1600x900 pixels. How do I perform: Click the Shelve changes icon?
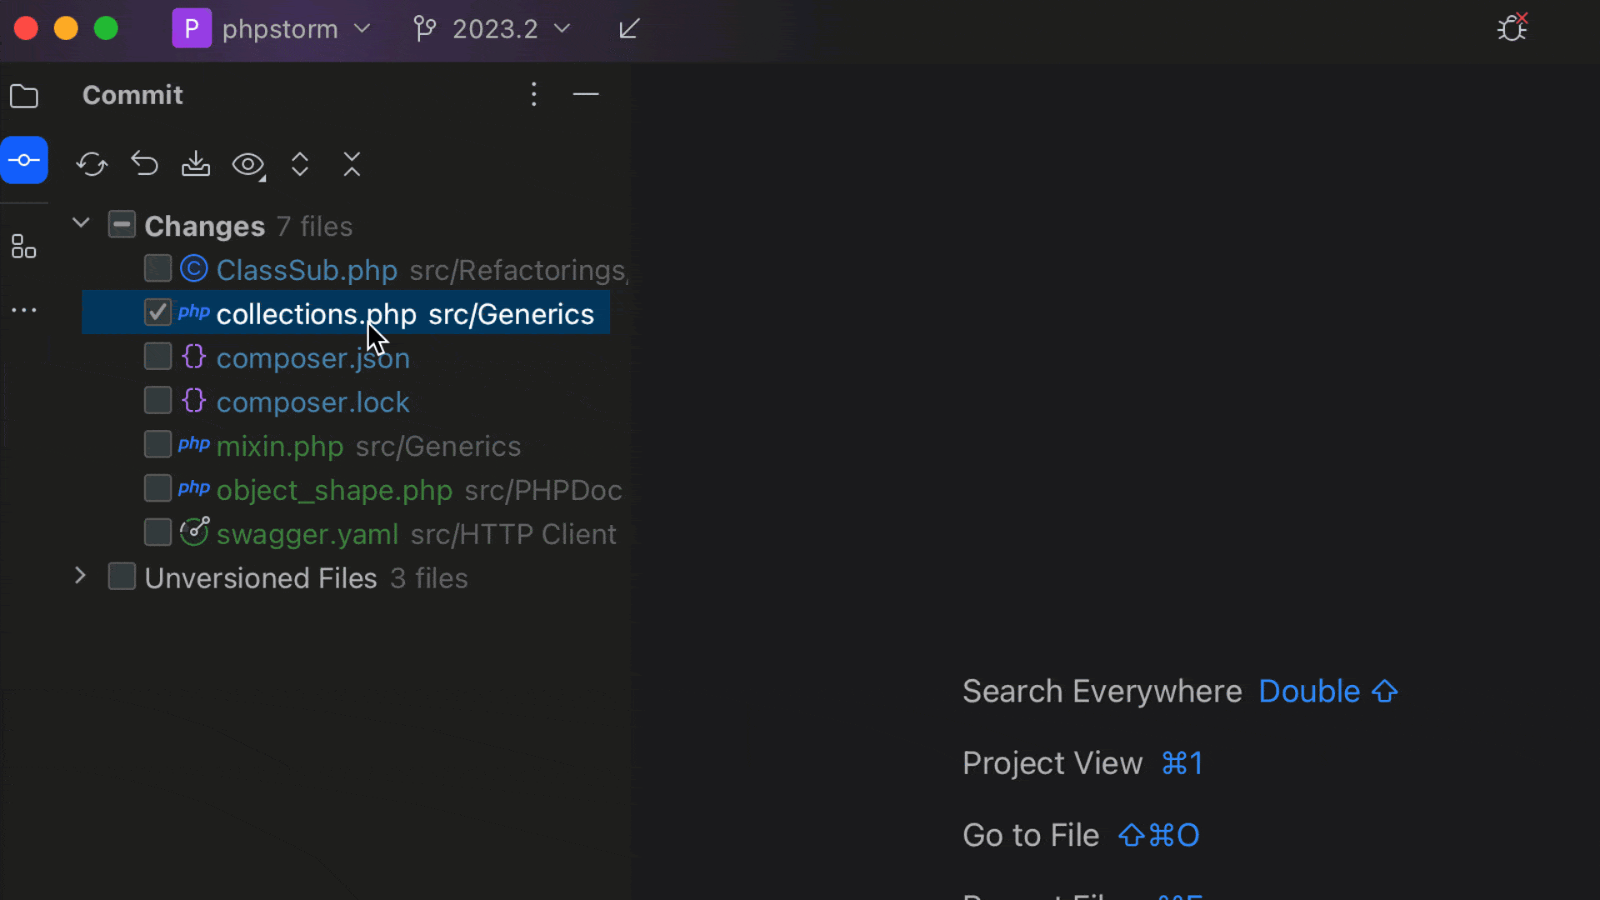(x=196, y=164)
